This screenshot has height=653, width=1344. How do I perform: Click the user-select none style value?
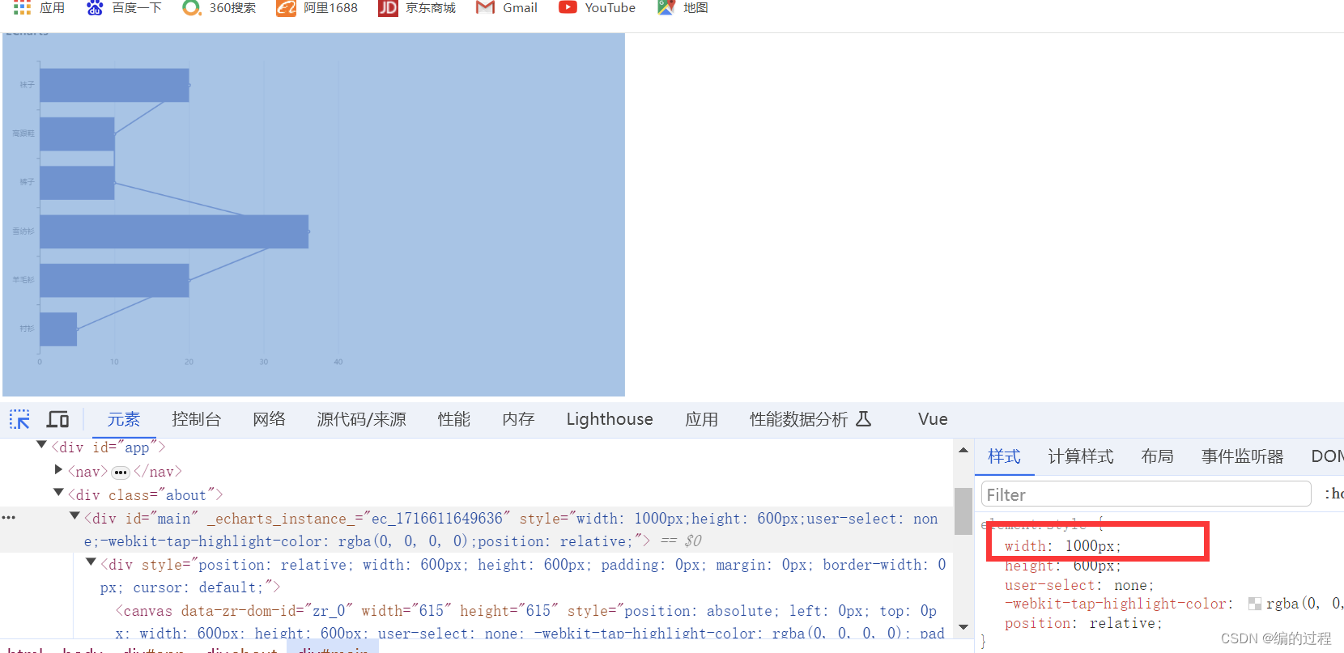point(1132,585)
